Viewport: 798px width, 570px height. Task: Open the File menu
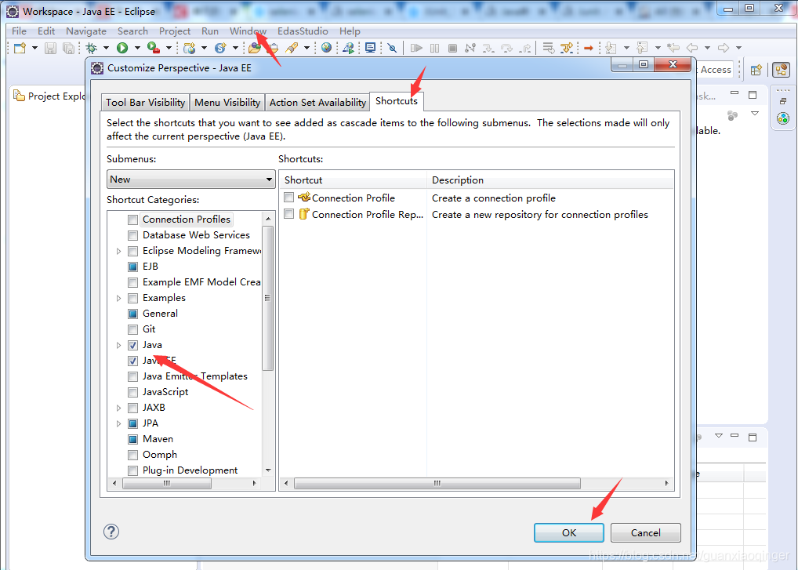(x=19, y=31)
